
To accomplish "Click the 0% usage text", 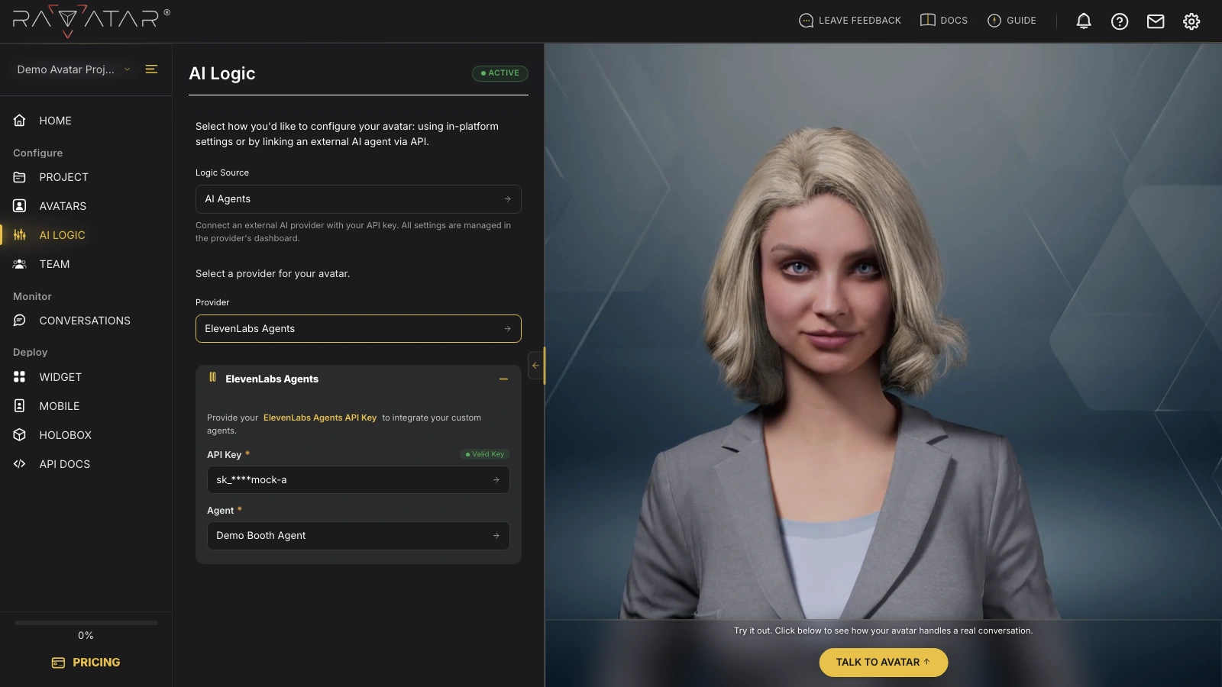I will [x=86, y=636].
